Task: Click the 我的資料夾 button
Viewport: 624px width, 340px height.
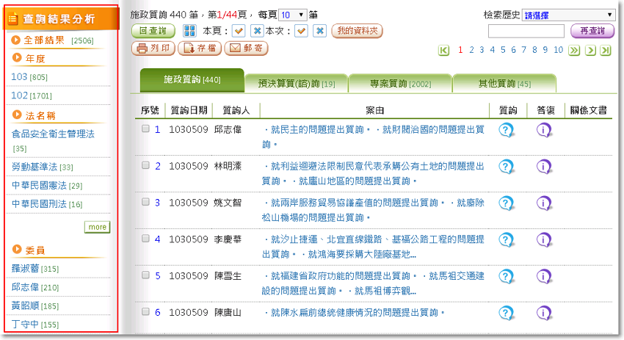Action: (358, 31)
